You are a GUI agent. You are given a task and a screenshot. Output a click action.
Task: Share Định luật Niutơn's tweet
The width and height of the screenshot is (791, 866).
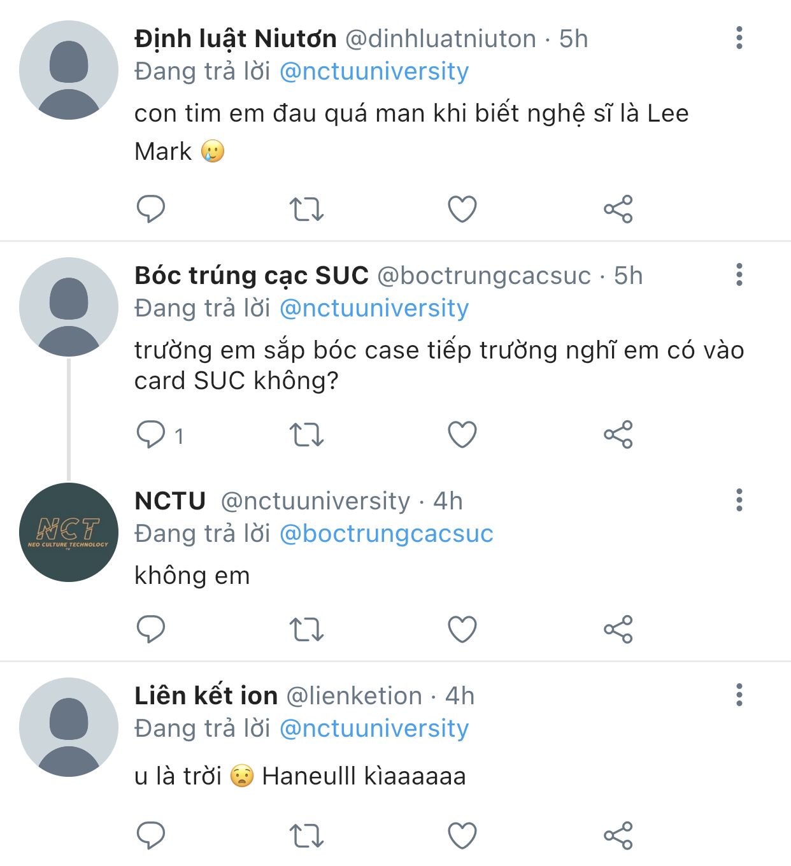[x=618, y=209]
